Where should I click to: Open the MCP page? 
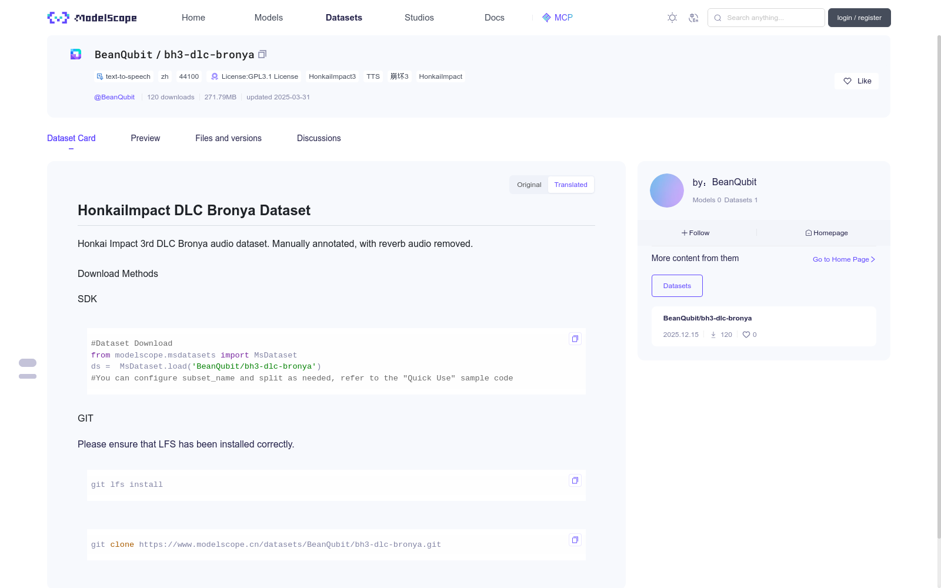(558, 18)
